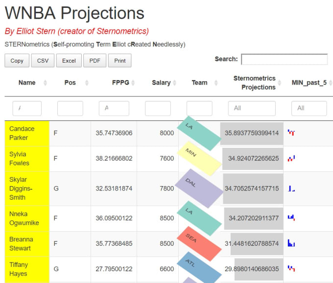Select Candace Parker's LA team tile
This screenshot has width=333, height=283.
199,133
